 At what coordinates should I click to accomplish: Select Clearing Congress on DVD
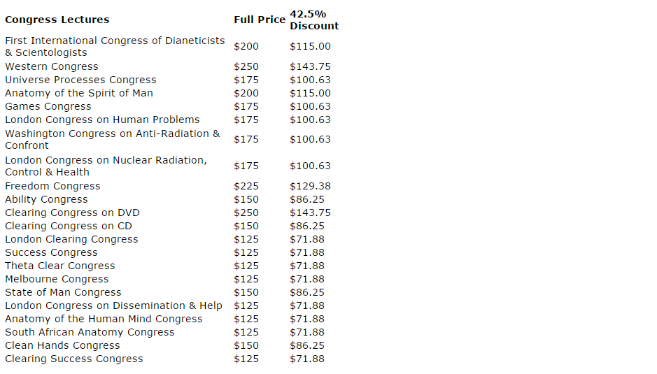pyautogui.click(x=72, y=213)
